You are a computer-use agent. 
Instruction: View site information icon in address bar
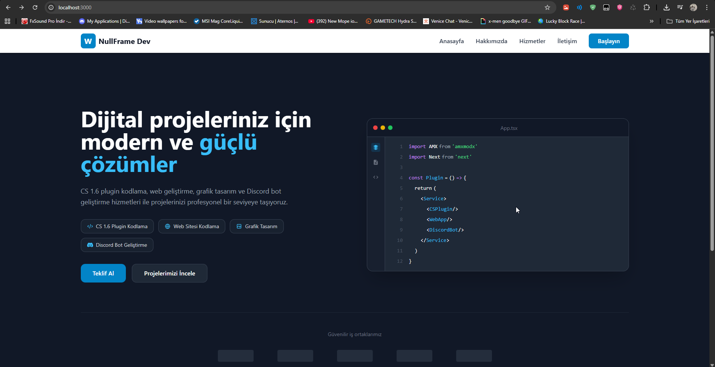pyautogui.click(x=51, y=7)
